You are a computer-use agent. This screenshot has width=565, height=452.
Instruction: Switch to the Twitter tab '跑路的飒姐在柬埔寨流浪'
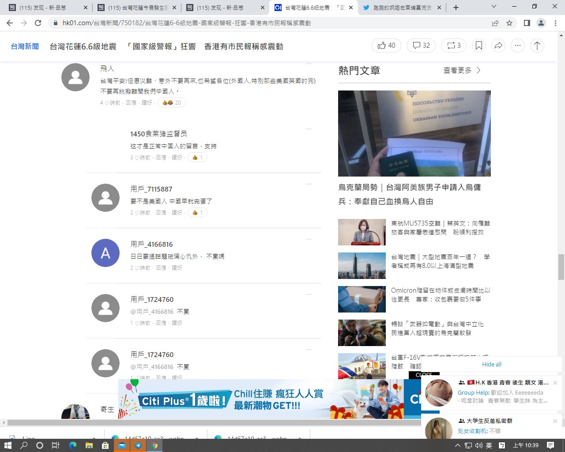(x=403, y=8)
